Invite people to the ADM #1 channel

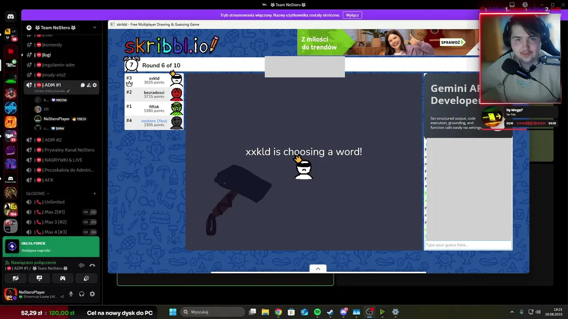point(89,85)
